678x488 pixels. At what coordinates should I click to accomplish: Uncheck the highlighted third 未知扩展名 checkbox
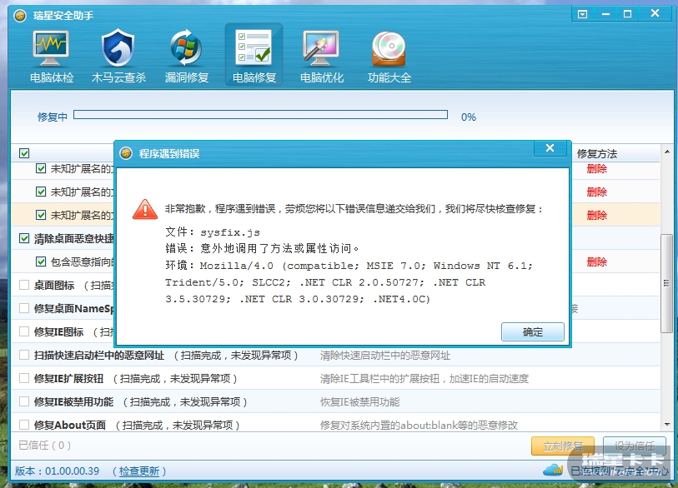[41, 215]
